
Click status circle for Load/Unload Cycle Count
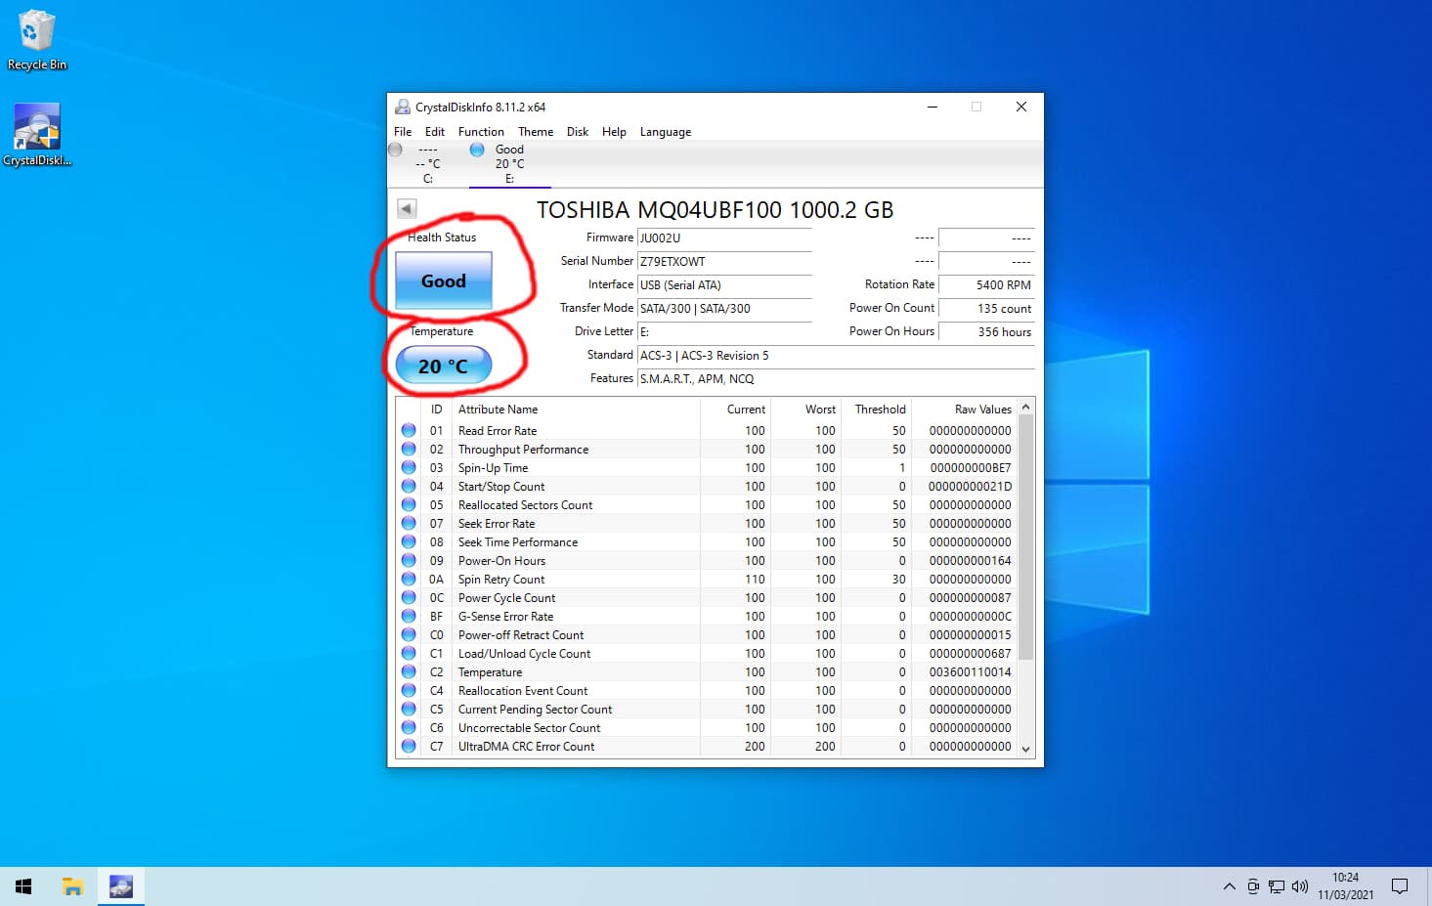tap(409, 653)
